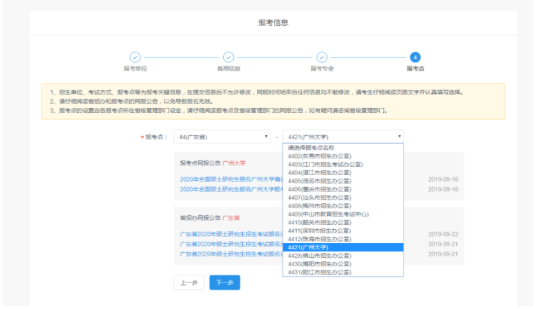Pick 4428(佛山市招生办公室) option

pos(343,256)
